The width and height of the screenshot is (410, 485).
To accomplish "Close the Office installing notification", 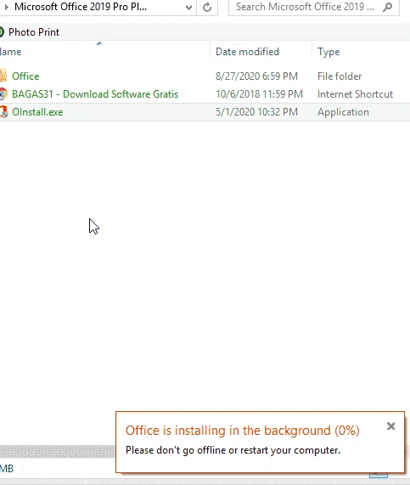I will pyautogui.click(x=390, y=426).
